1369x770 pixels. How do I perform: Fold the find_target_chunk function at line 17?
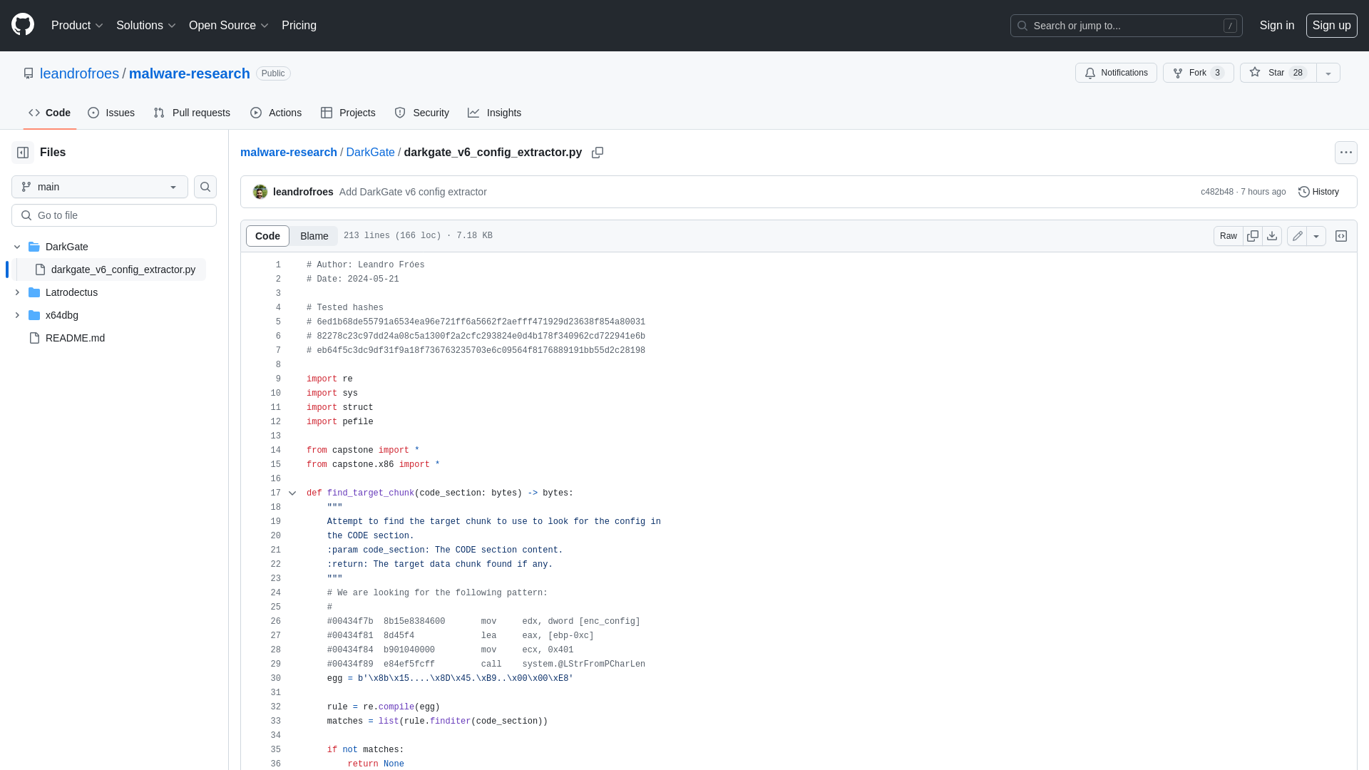(292, 493)
